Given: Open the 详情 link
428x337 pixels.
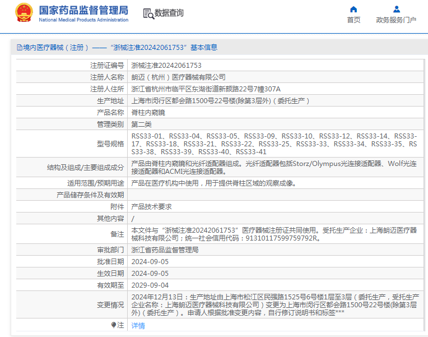Looking at the screenshot, I should point(138,326).
